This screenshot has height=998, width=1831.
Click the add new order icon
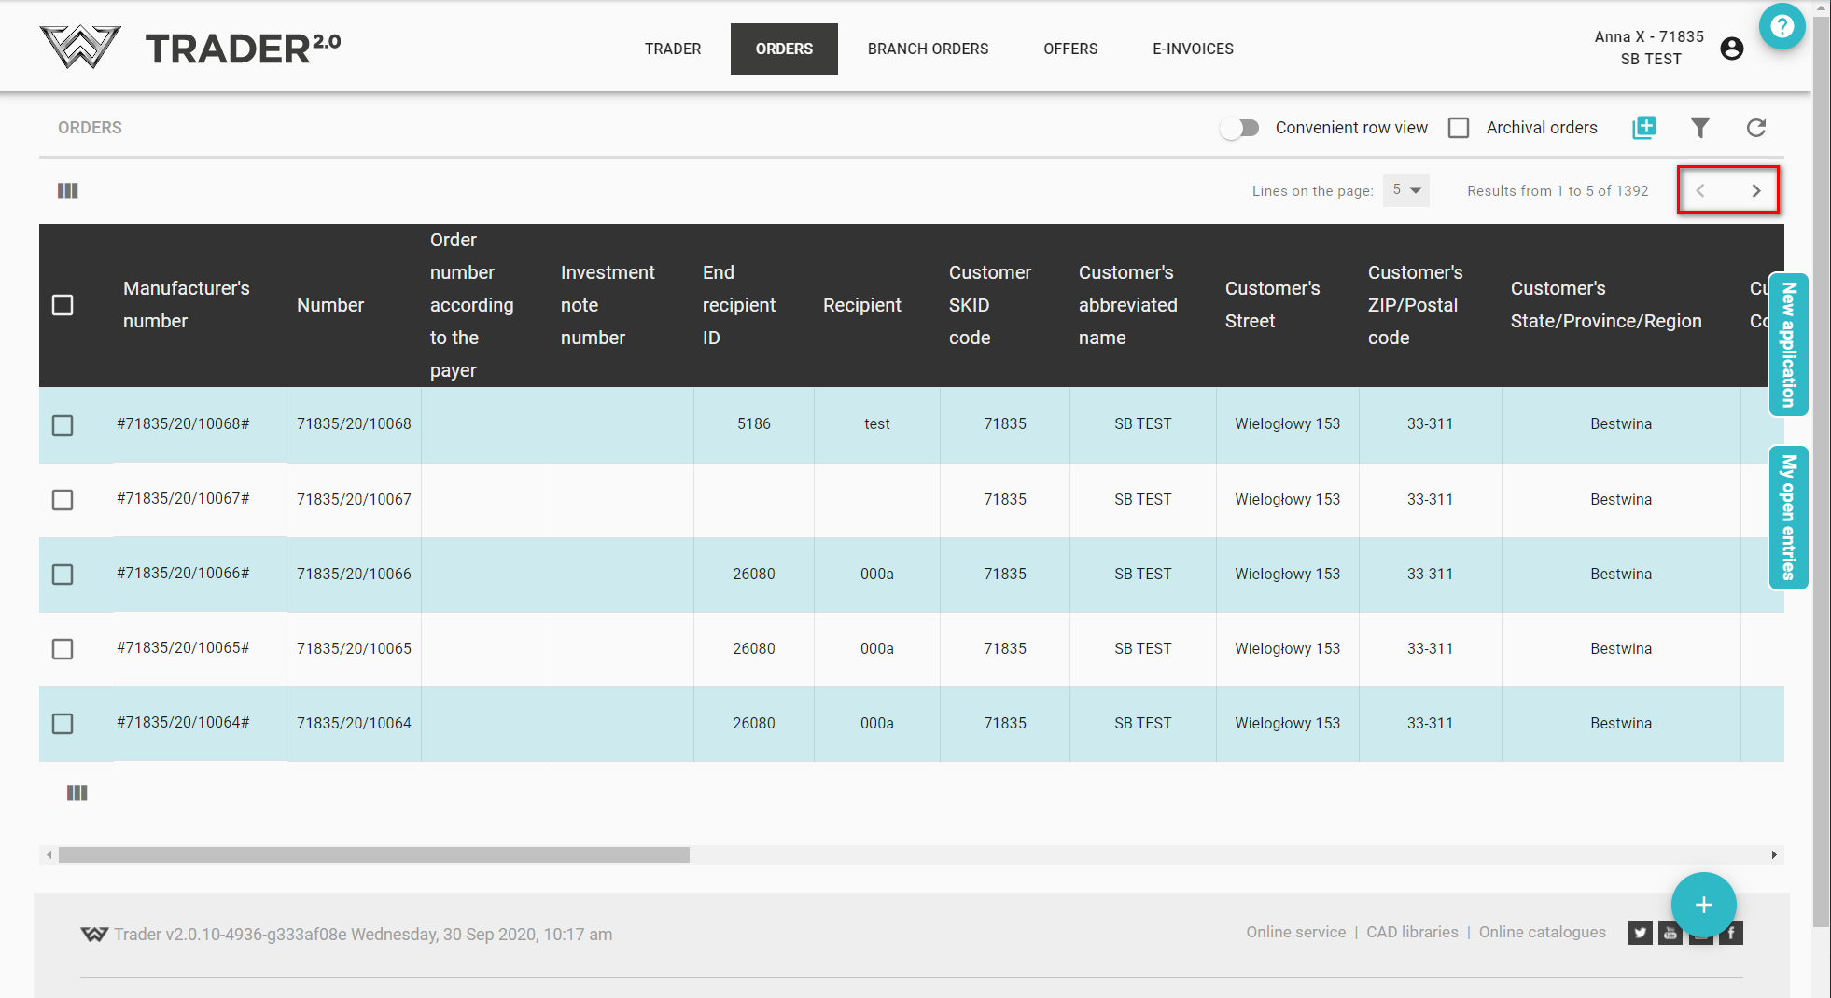pos(1643,128)
